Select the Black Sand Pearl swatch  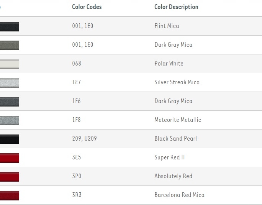coord(10,139)
